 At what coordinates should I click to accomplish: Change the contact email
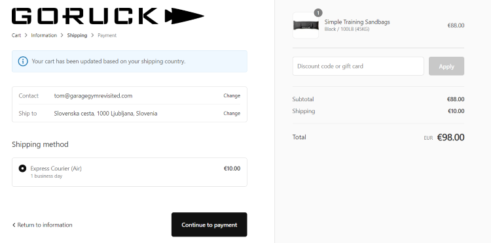[x=232, y=95]
